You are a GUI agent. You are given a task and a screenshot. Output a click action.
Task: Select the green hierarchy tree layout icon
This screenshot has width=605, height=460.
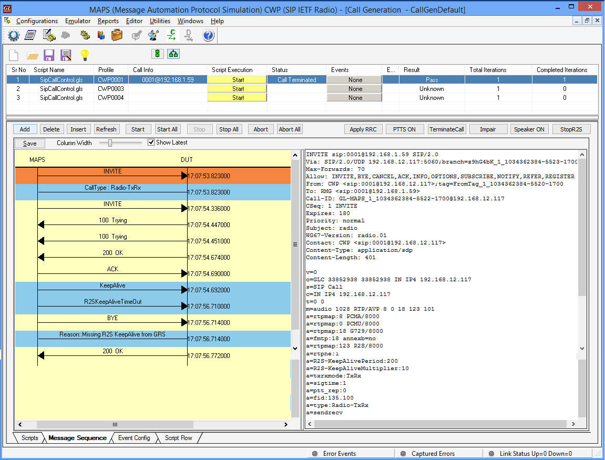click(173, 54)
